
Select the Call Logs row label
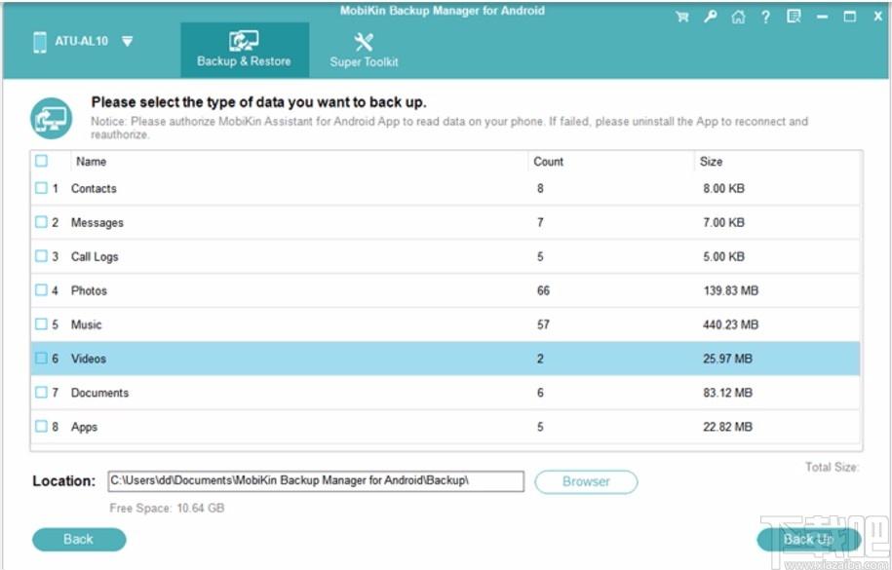pos(95,257)
